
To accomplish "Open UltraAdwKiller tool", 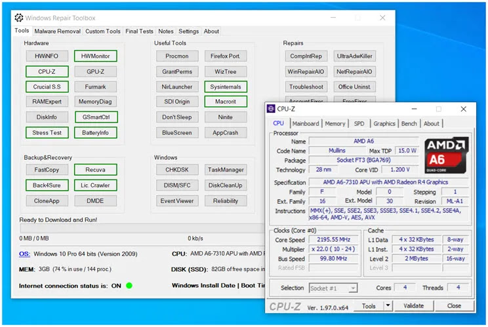I will 355,56.
